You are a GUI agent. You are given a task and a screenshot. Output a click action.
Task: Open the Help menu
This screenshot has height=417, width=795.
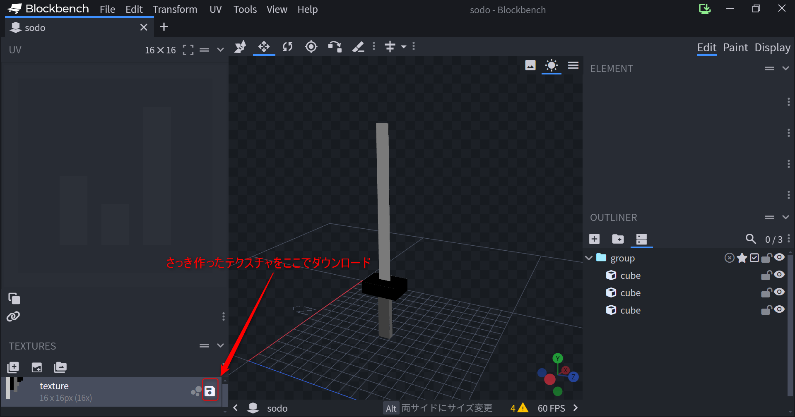pos(308,9)
